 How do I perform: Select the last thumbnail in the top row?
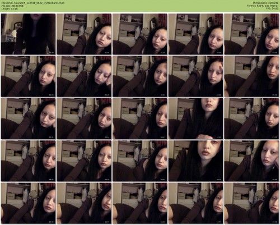click(x=251, y=34)
